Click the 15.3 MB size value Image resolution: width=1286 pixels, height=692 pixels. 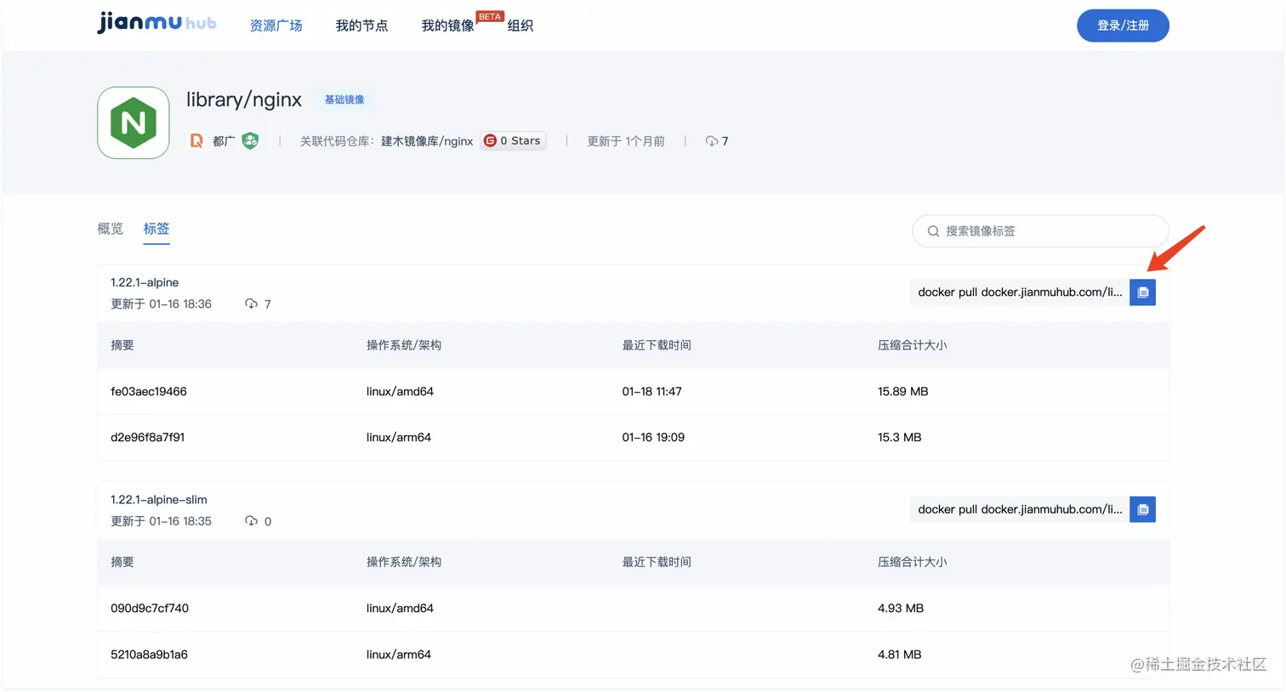tap(900, 438)
